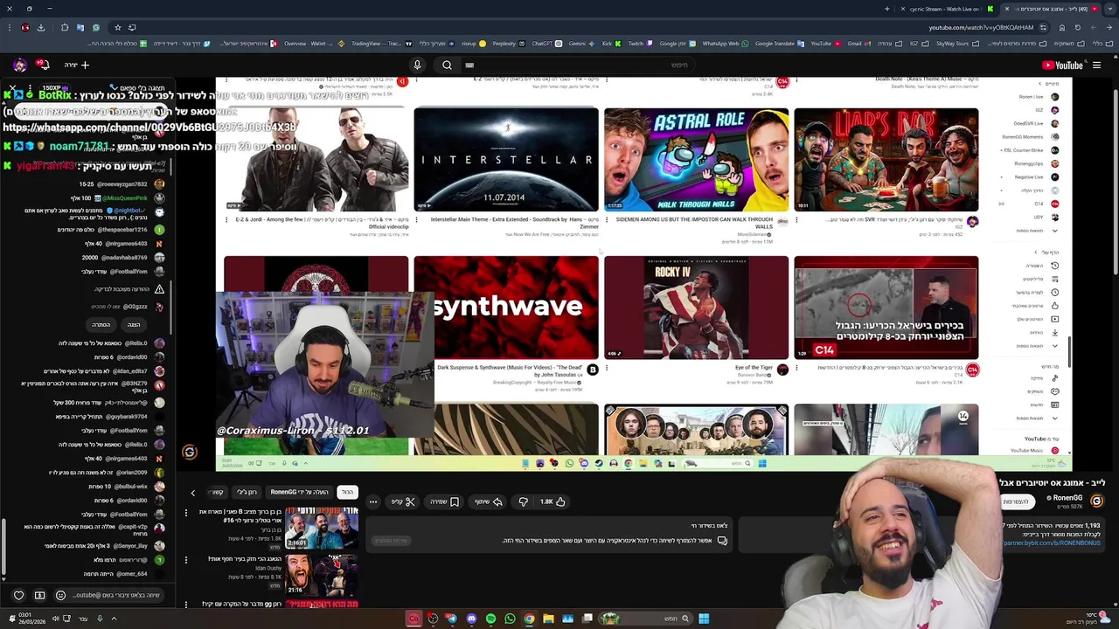The height and width of the screenshot is (629, 1119).
Task: Select the 'From RonenGG' filter chip
Action: 299,492
